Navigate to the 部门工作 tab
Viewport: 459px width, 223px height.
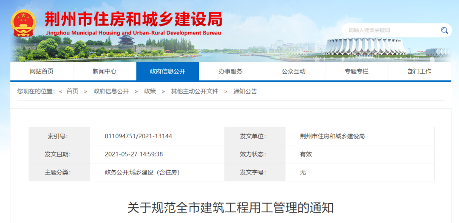click(x=419, y=71)
